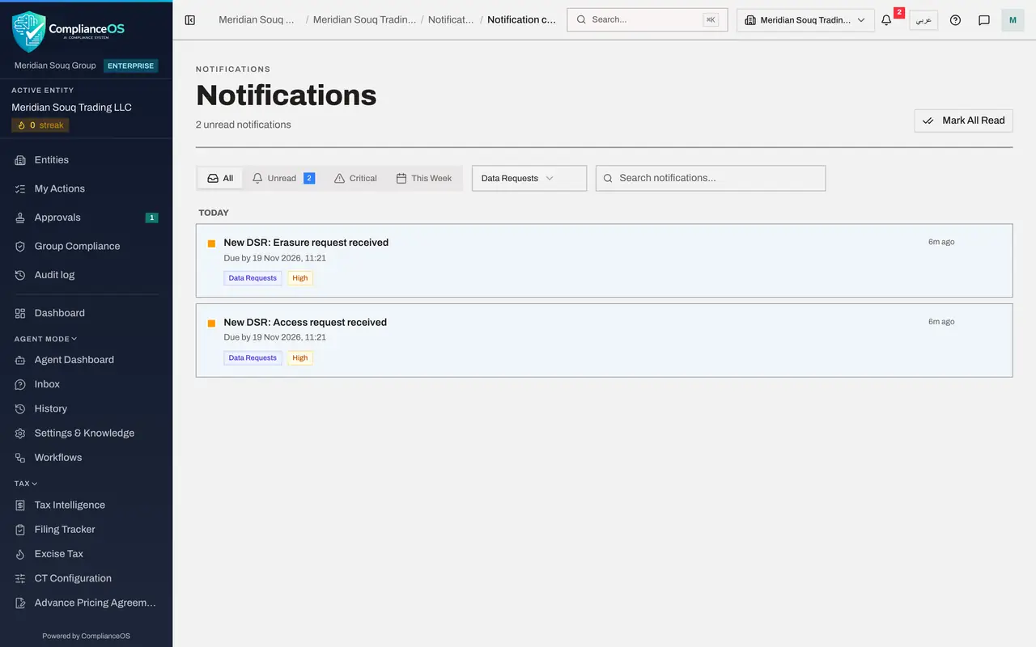Click the Agent Dashboard robot icon
Image resolution: width=1036 pixels, height=647 pixels.
(20, 360)
